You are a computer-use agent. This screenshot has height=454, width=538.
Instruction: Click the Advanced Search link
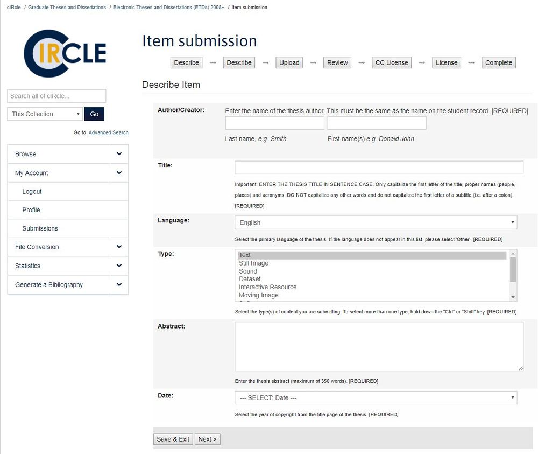108,132
